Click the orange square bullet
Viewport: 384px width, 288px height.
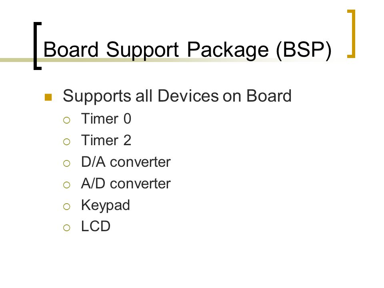click(48, 97)
